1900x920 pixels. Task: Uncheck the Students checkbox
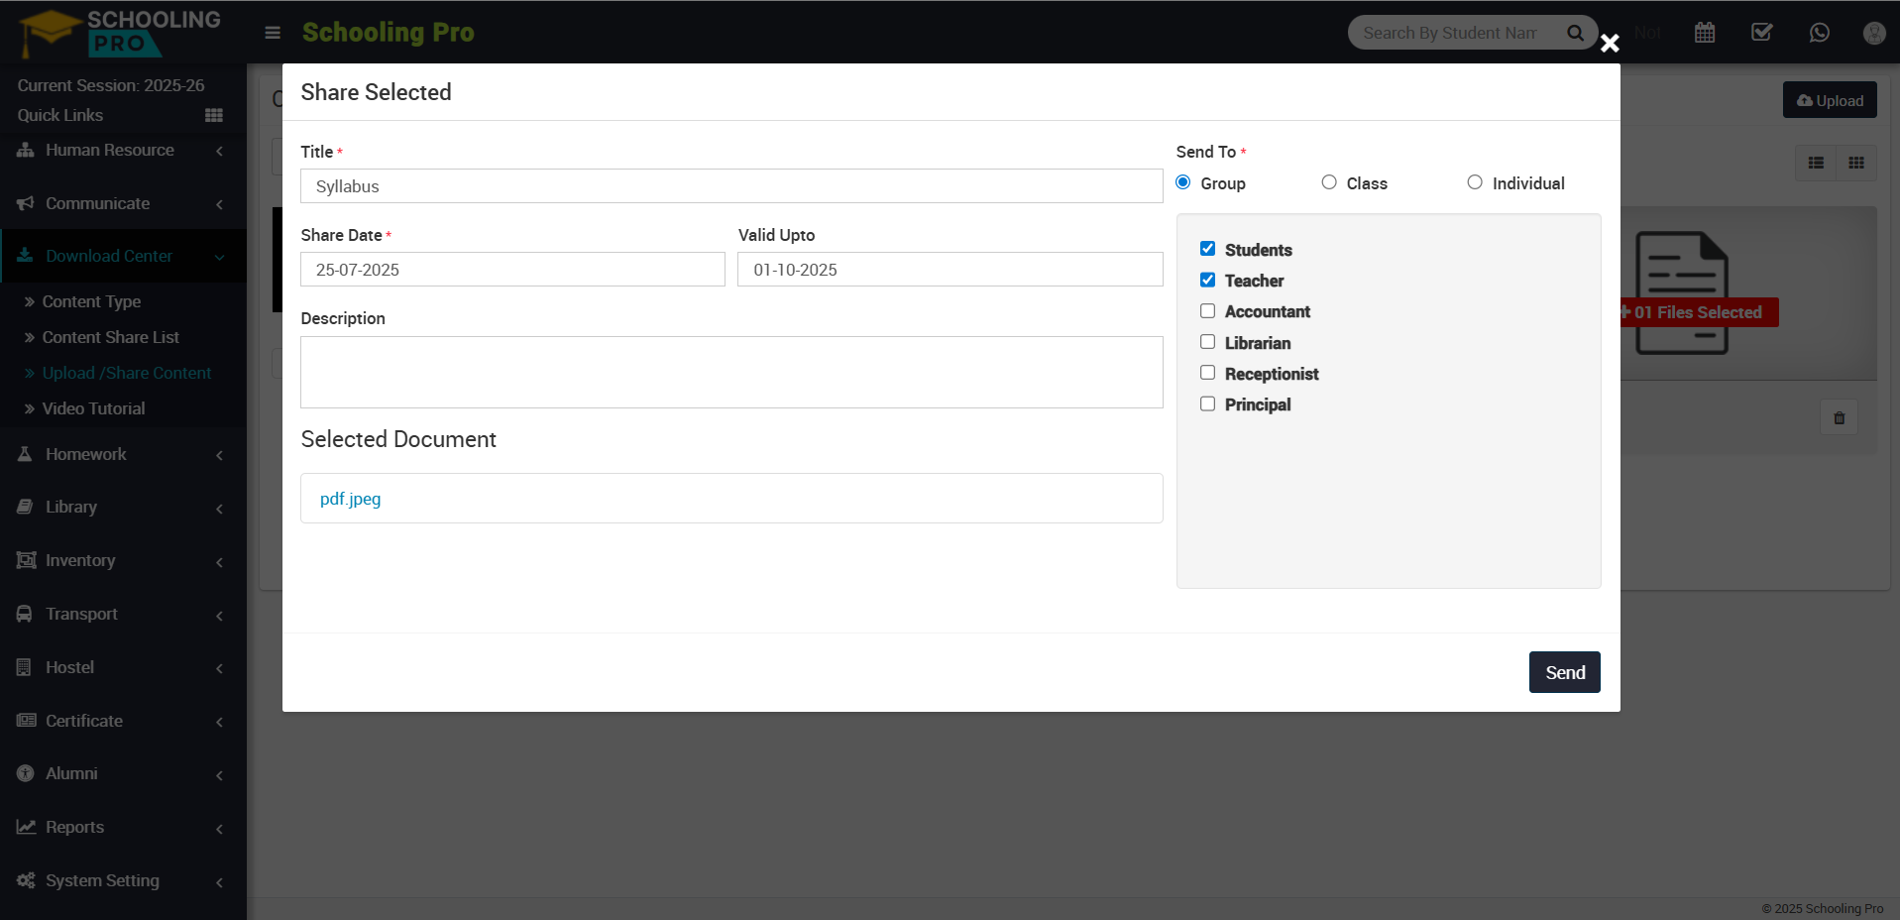tap(1207, 249)
